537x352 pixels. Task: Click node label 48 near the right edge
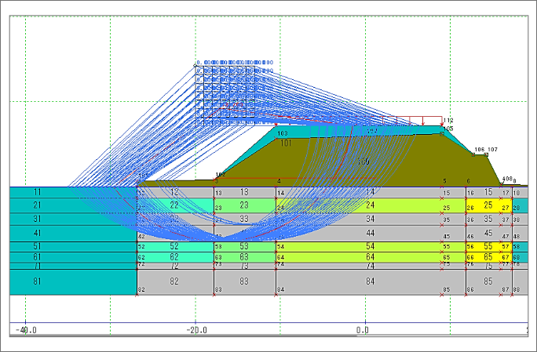pos(517,237)
